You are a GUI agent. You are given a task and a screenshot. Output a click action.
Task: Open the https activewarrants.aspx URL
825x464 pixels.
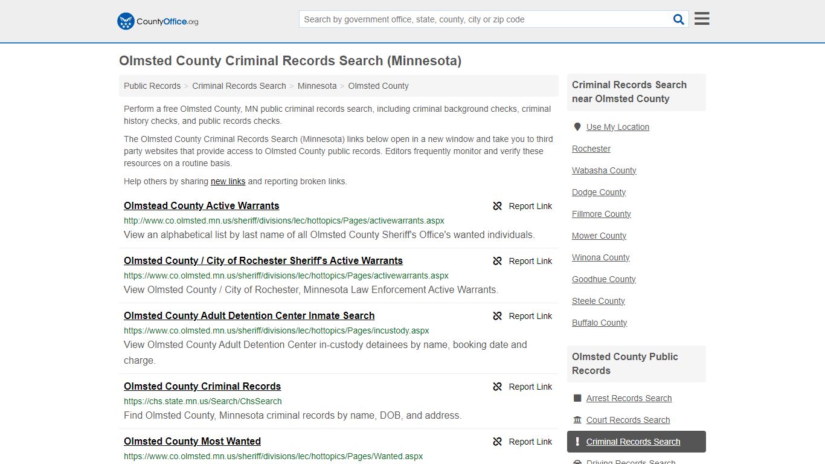(x=286, y=275)
